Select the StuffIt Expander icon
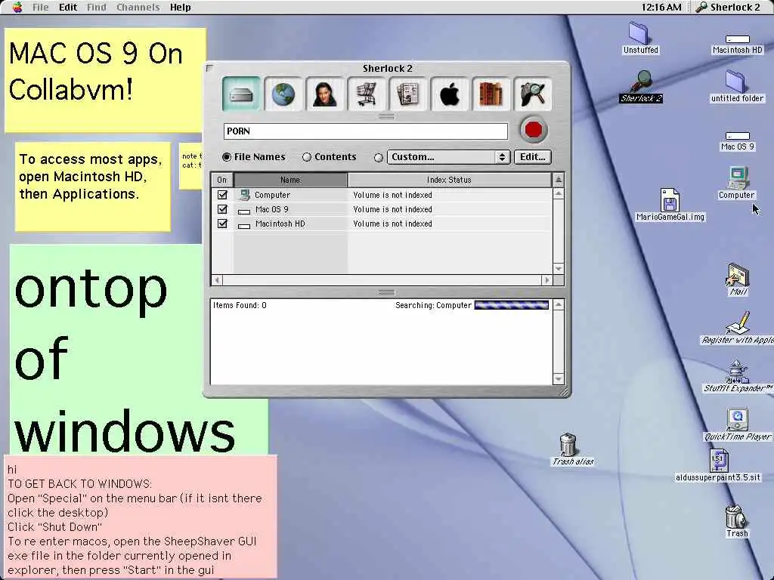The height and width of the screenshot is (580, 774). [738, 376]
